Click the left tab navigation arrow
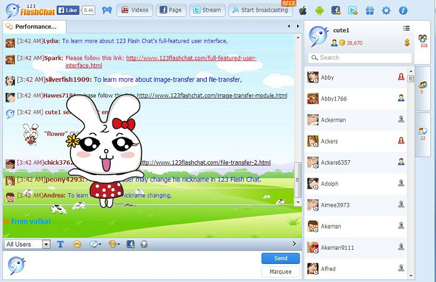Viewport: 436px width, 282px height. click(289, 26)
